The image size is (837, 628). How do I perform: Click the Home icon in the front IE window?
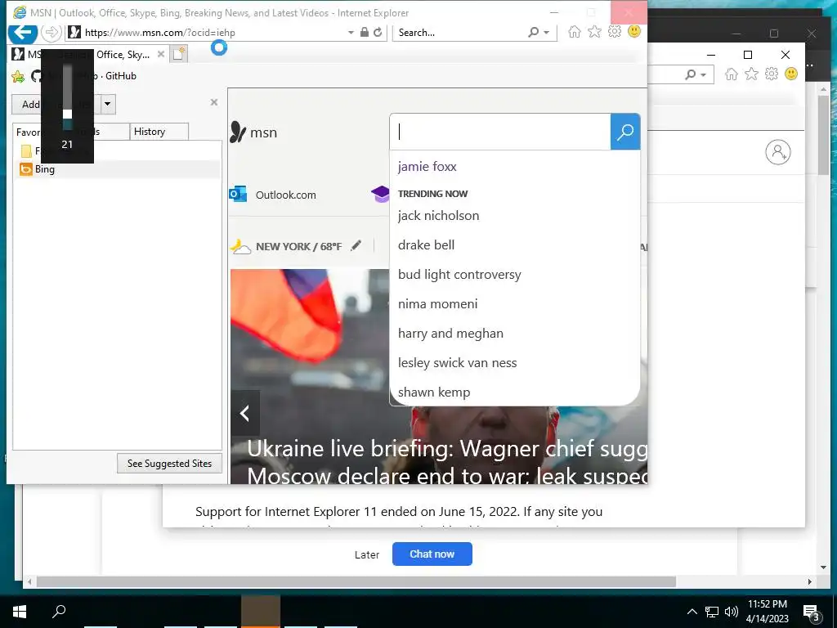coord(575,32)
